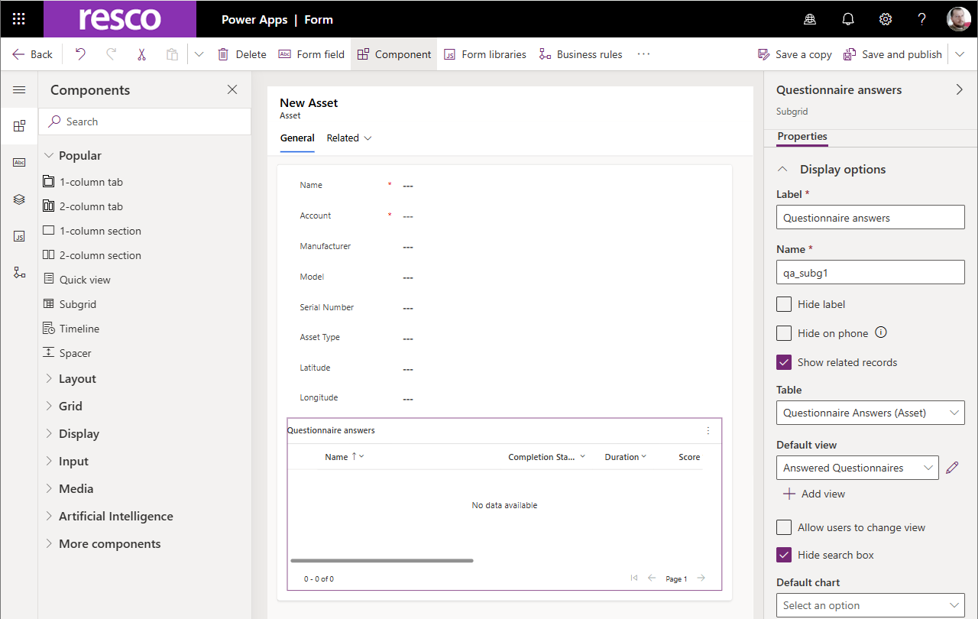Open the app launcher waffle icon
Viewport: 978px width, 619px height.
pos(19,19)
